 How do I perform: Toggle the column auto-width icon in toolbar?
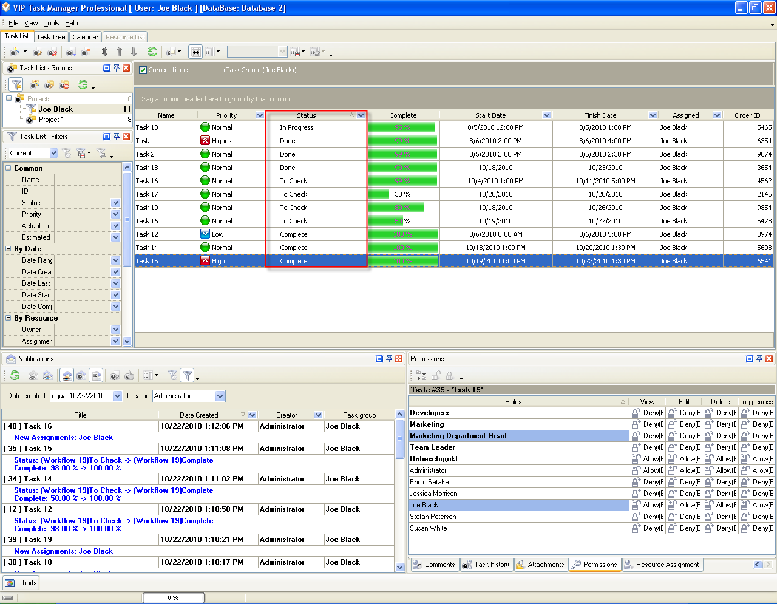(195, 52)
